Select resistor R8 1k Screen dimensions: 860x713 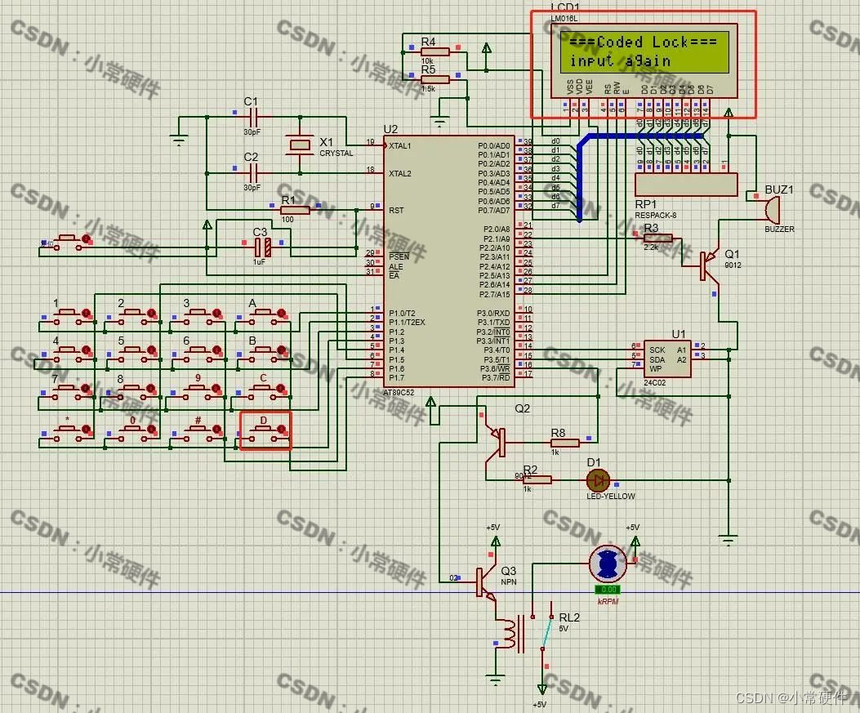564,443
